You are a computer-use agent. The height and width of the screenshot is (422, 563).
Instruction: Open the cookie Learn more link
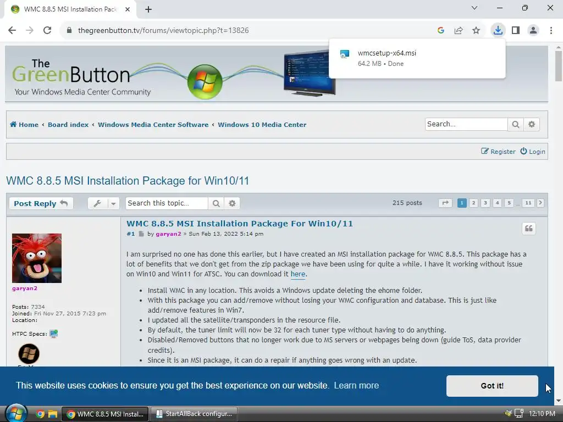356,385
